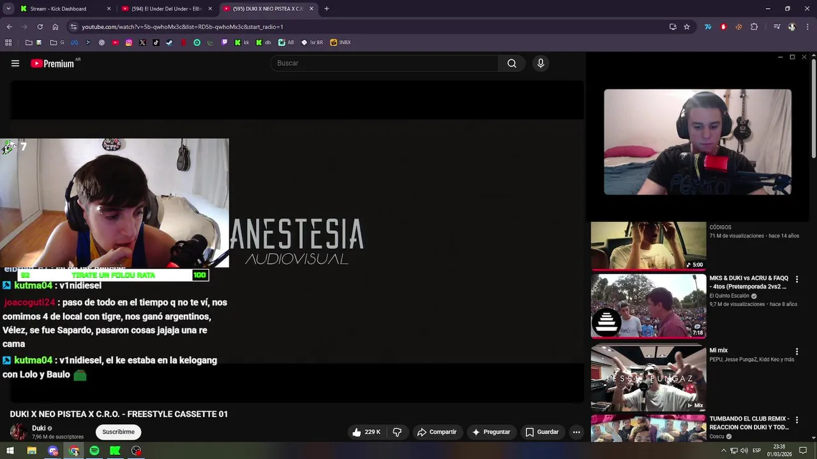Run search with the magnifier button
The height and width of the screenshot is (459, 817).
pyautogui.click(x=512, y=63)
